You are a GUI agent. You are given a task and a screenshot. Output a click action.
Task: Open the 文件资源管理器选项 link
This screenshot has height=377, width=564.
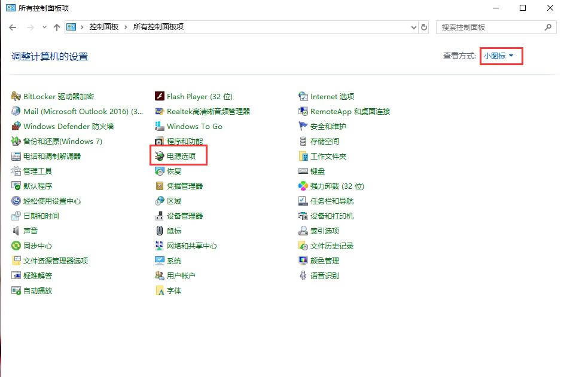56,260
